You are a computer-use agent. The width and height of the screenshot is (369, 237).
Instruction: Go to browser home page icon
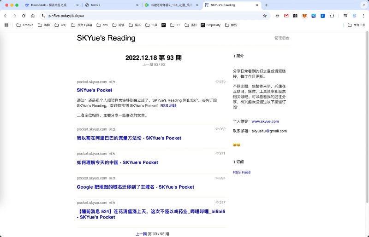33,16
